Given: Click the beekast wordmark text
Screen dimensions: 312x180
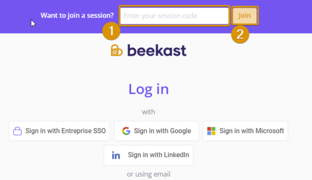Looking at the screenshot, I should point(157,51).
